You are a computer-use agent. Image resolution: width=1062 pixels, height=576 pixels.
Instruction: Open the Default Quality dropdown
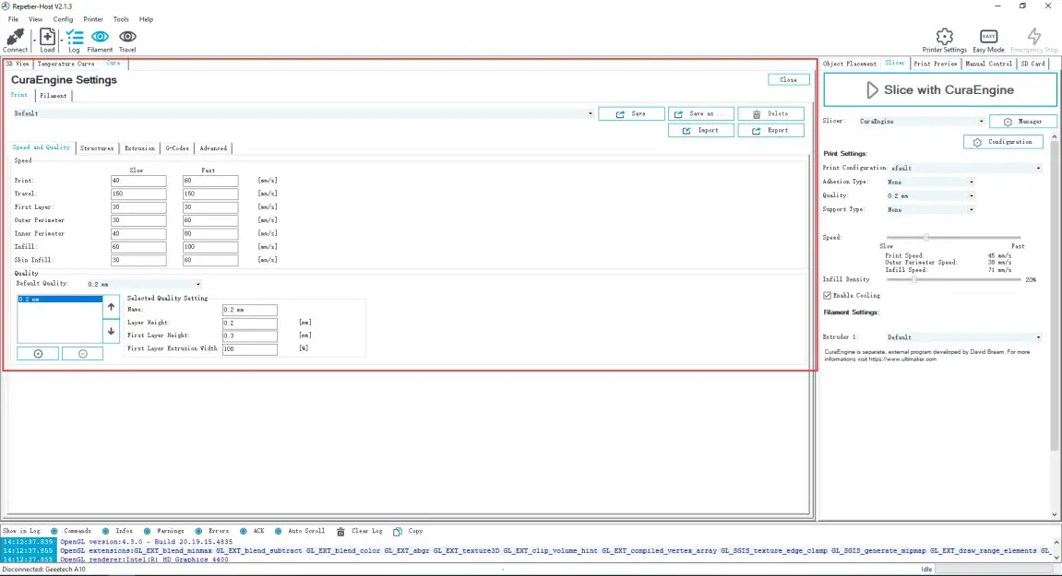[197, 284]
